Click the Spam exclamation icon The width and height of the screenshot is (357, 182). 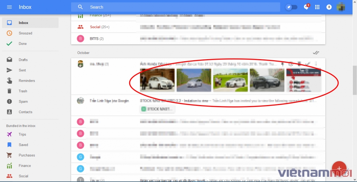(9, 102)
